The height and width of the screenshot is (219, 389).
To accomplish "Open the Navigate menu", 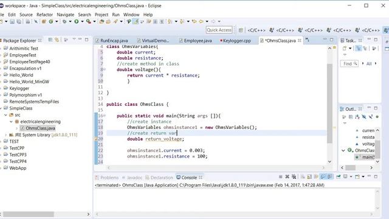I will click(65, 15).
